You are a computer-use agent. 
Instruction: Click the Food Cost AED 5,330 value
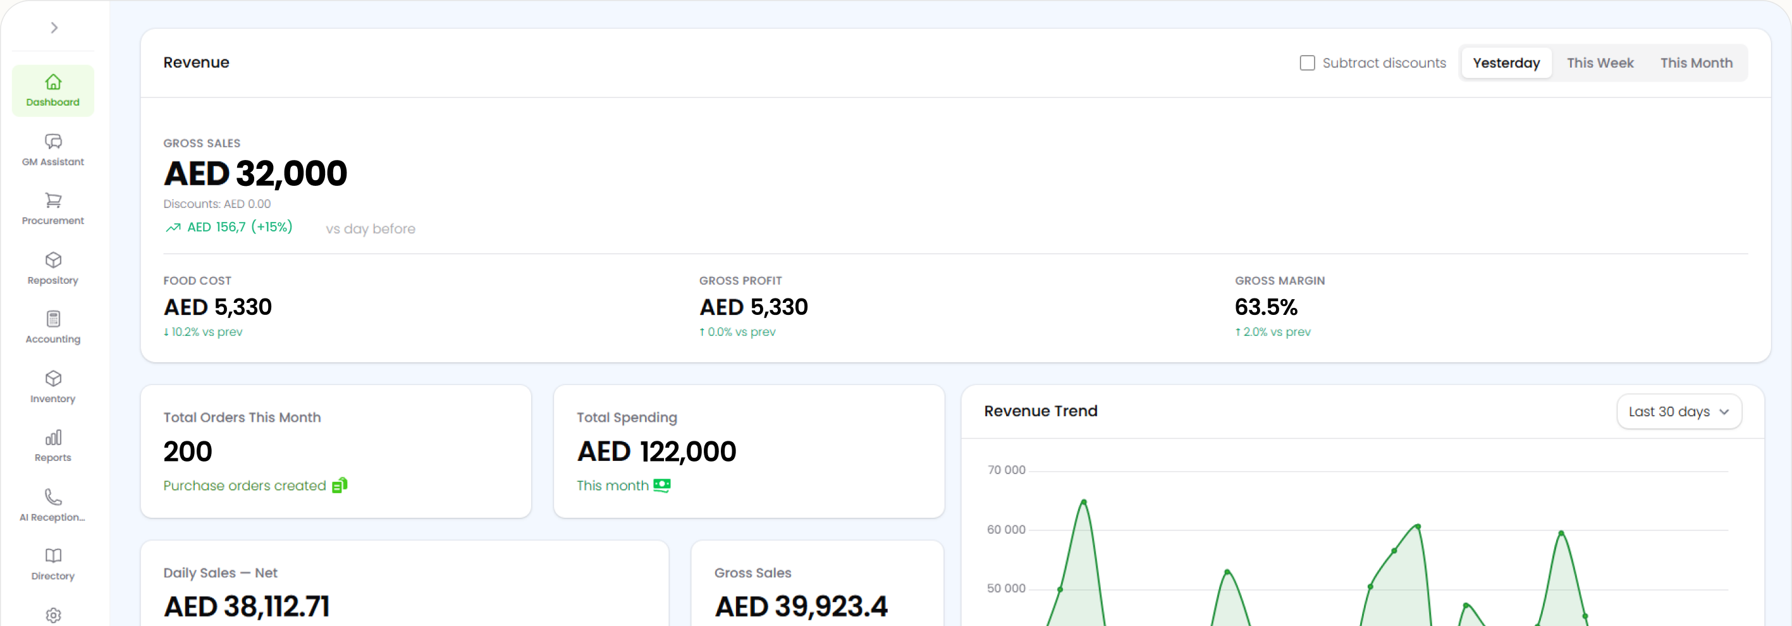pos(218,307)
